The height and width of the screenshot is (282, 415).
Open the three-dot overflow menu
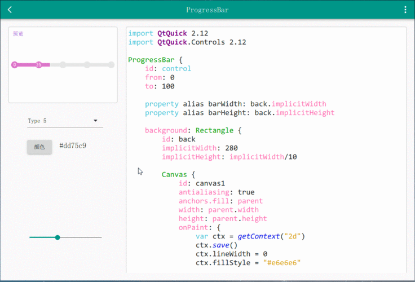click(x=405, y=10)
